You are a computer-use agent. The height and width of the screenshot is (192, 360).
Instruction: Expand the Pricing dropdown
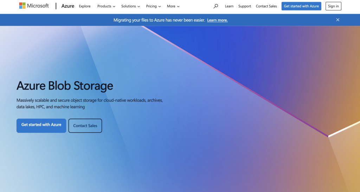click(x=153, y=6)
